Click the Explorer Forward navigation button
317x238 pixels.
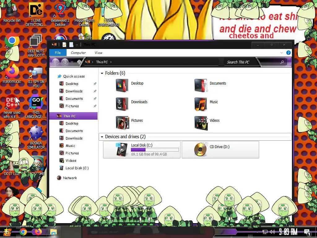(65, 62)
